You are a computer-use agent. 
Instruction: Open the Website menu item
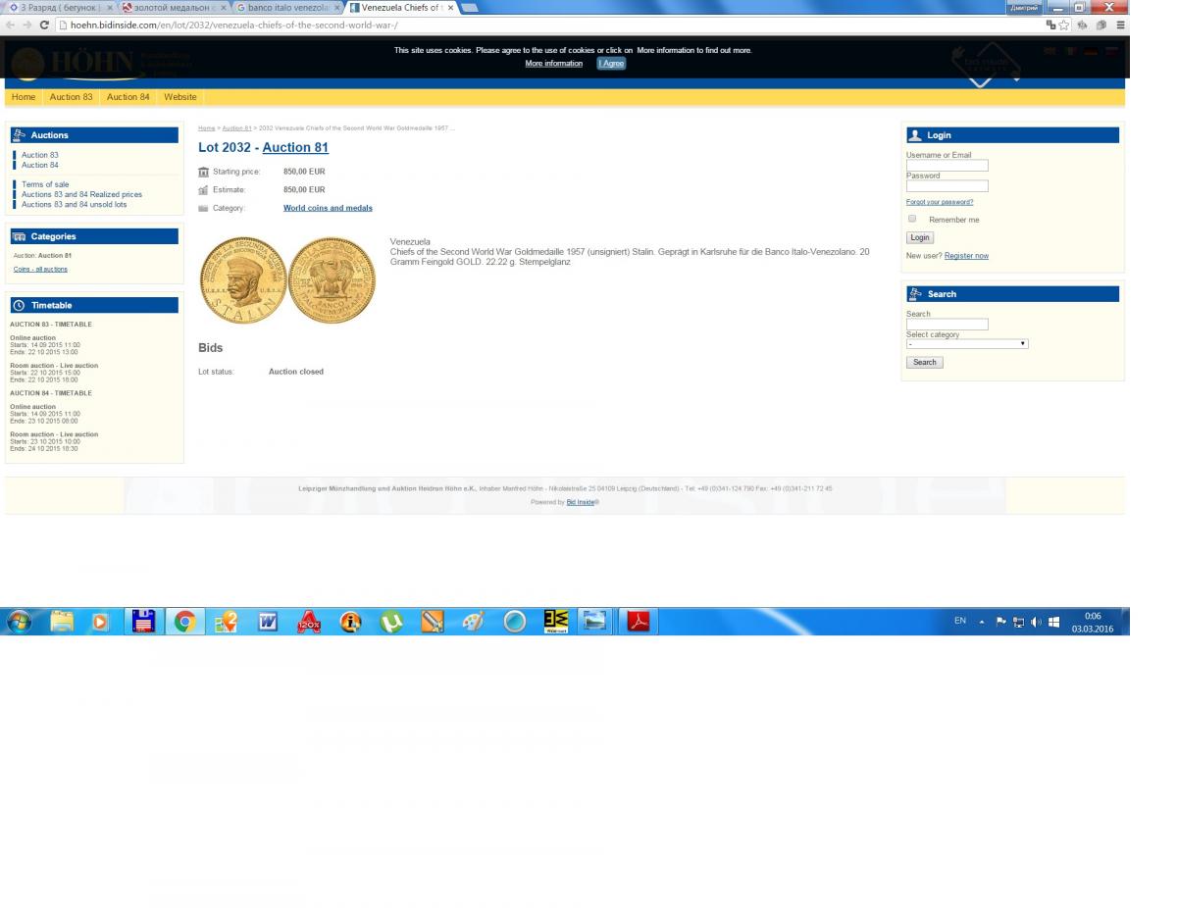(x=180, y=97)
